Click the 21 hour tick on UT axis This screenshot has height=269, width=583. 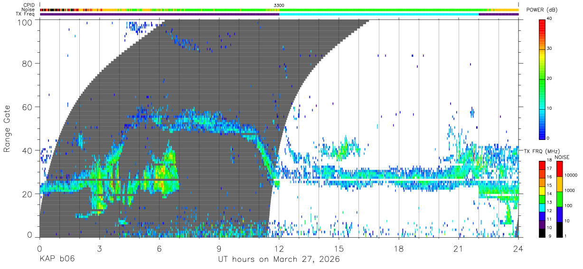459,248
